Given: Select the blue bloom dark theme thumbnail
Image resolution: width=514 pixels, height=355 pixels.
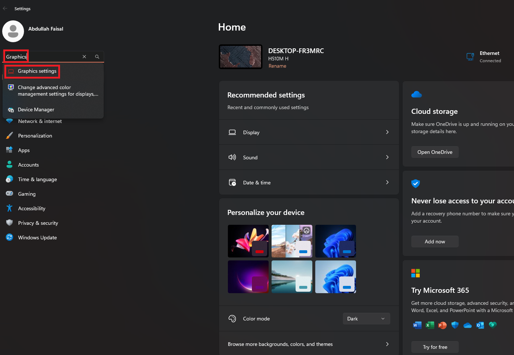Looking at the screenshot, I should coord(335,241).
